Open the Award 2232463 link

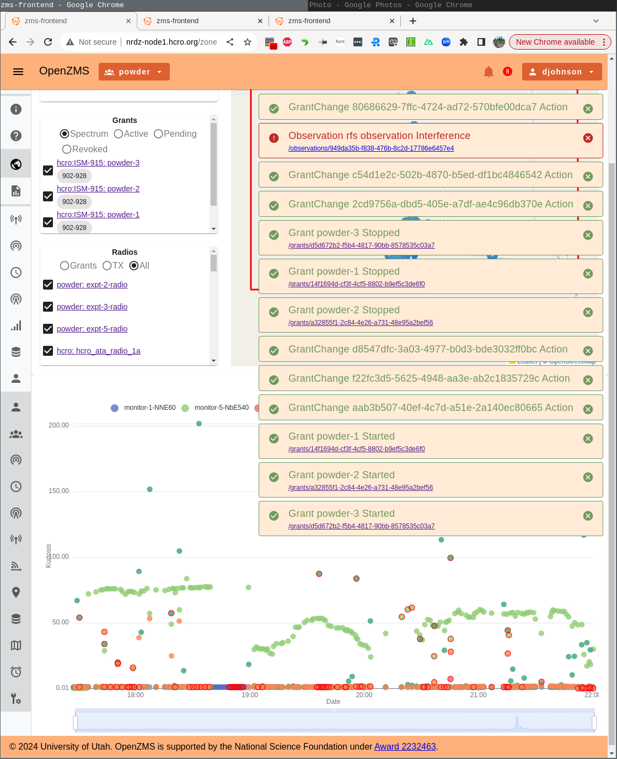pos(405,746)
